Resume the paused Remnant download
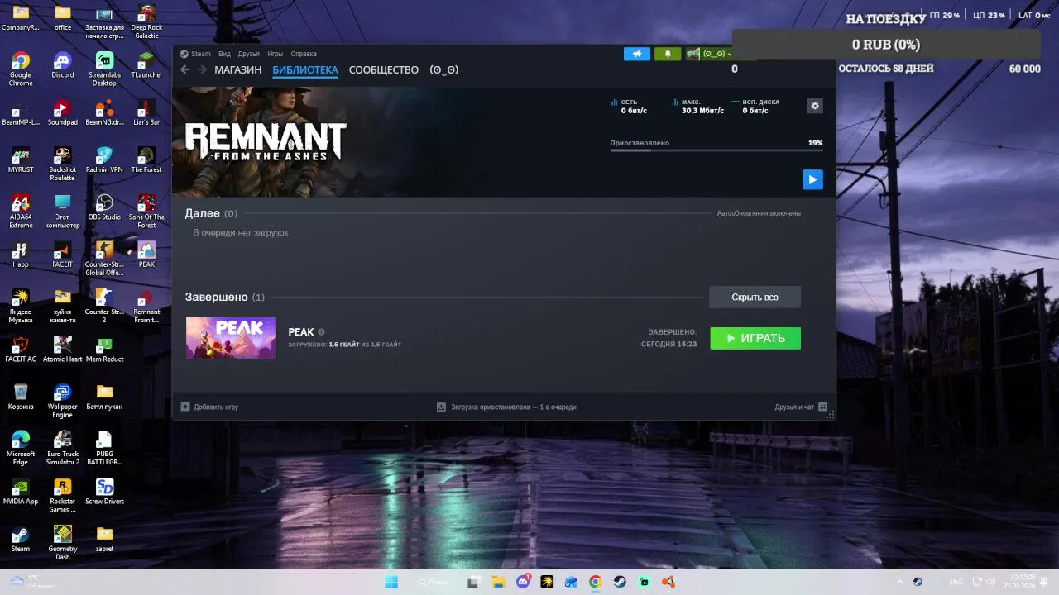Image resolution: width=1059 pixels, height=595 pixels. coord(812,179)
